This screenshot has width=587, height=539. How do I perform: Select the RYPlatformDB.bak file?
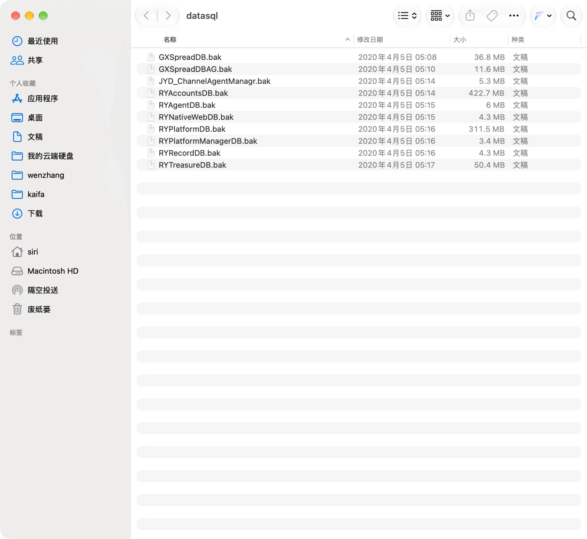(x=359, y=129)
